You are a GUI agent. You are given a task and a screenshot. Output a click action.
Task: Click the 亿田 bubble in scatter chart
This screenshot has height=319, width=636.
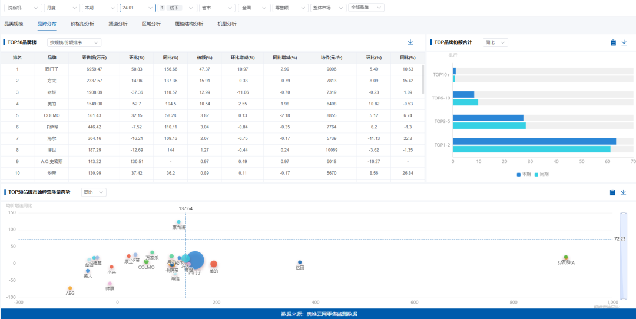click(x=300, y=262)
